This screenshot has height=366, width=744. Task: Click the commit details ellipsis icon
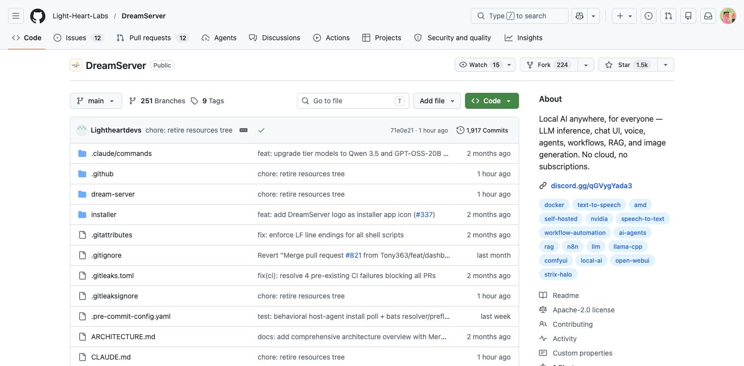pos(244,130)
